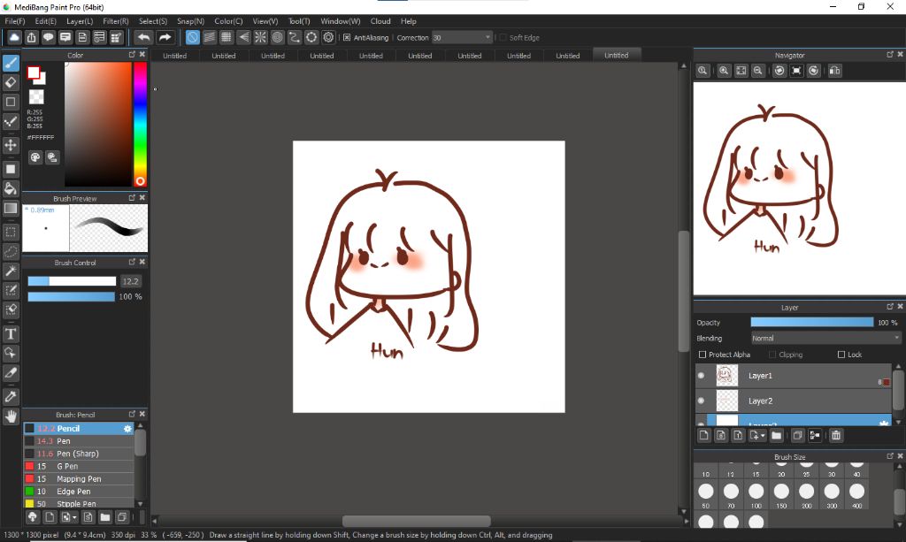
Task: Switch to the first Untitled tab
Action: pyautogui.click(x=174, y=56)
